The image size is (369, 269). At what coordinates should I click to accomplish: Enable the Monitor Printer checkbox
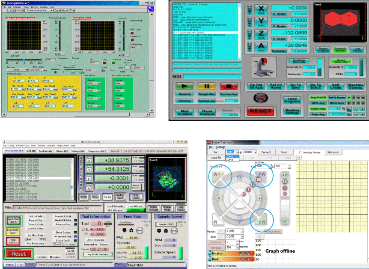(x=300, y=152)
